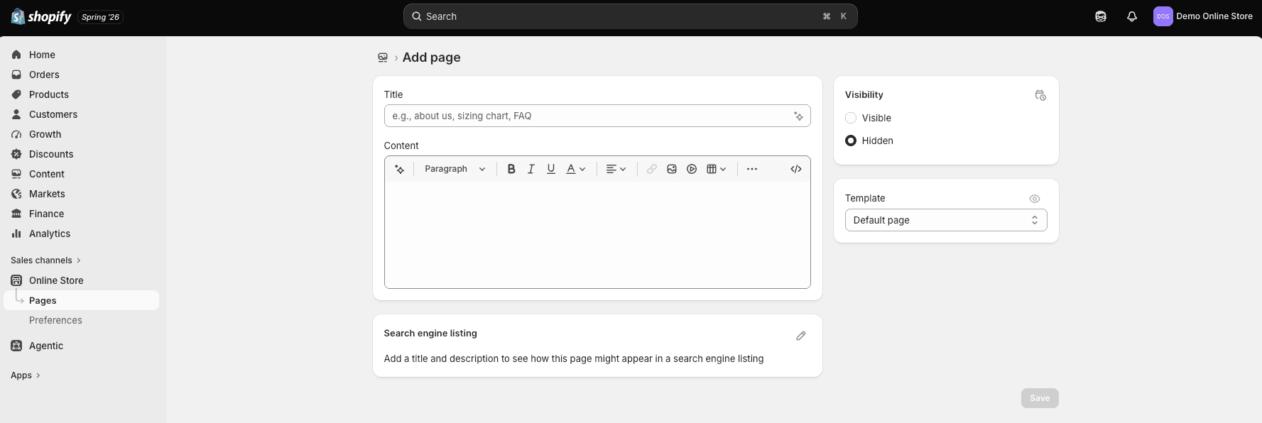Viewport: 1262px width, 423px height.
Task: Click the Demo Online Store account name
Action: (x=1214, y=16)
